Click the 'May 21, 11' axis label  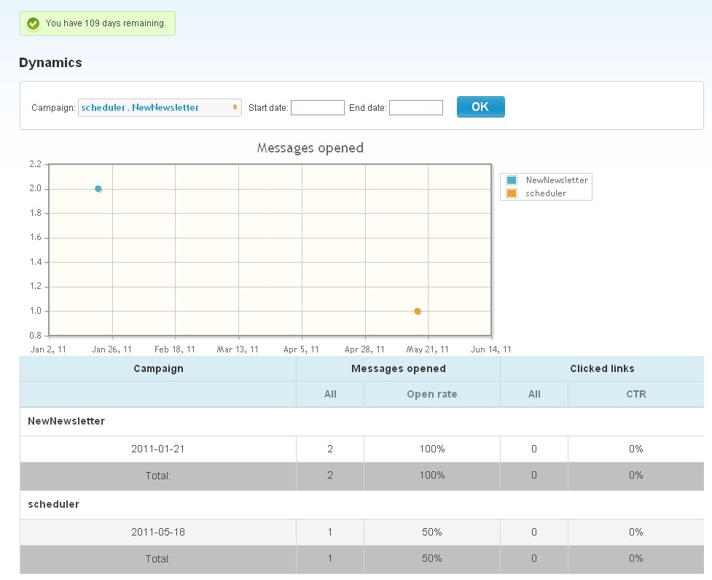tap(427, 349)
